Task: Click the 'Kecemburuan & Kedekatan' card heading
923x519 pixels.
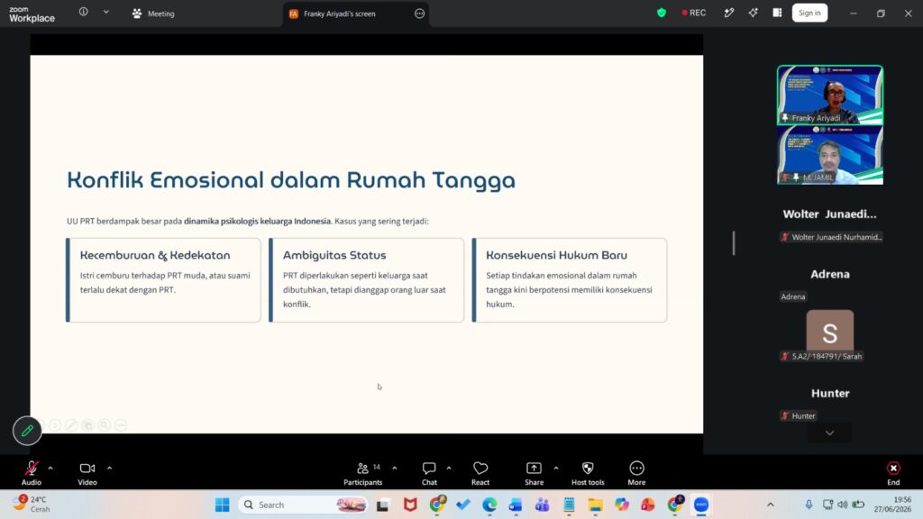Action: click(x=155, y=255)
